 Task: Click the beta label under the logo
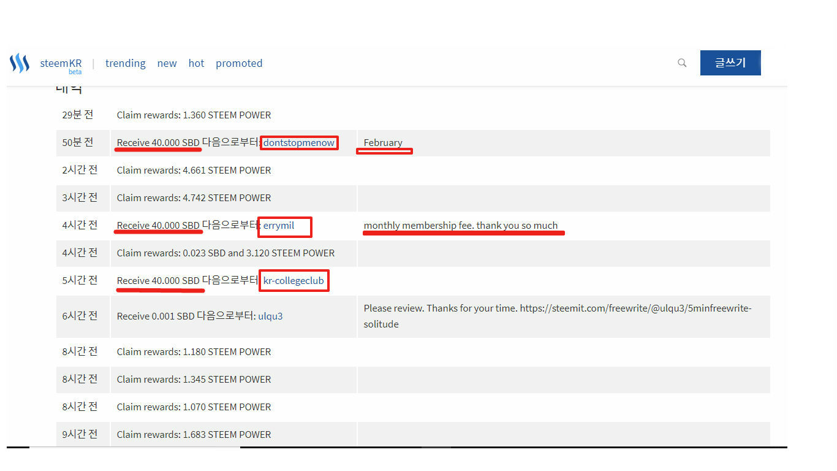75,71
